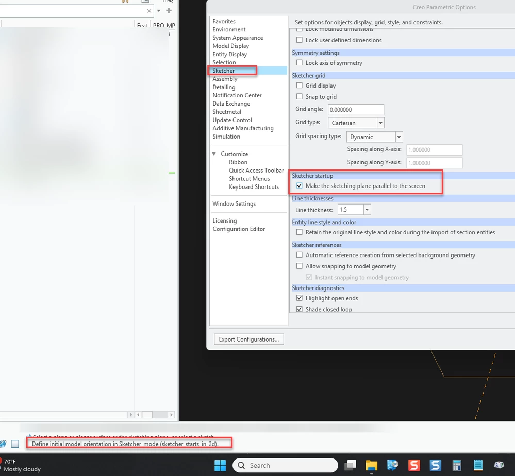Open the disc media app on taskbar
The image size is (515, 476).
click(393, 465)
